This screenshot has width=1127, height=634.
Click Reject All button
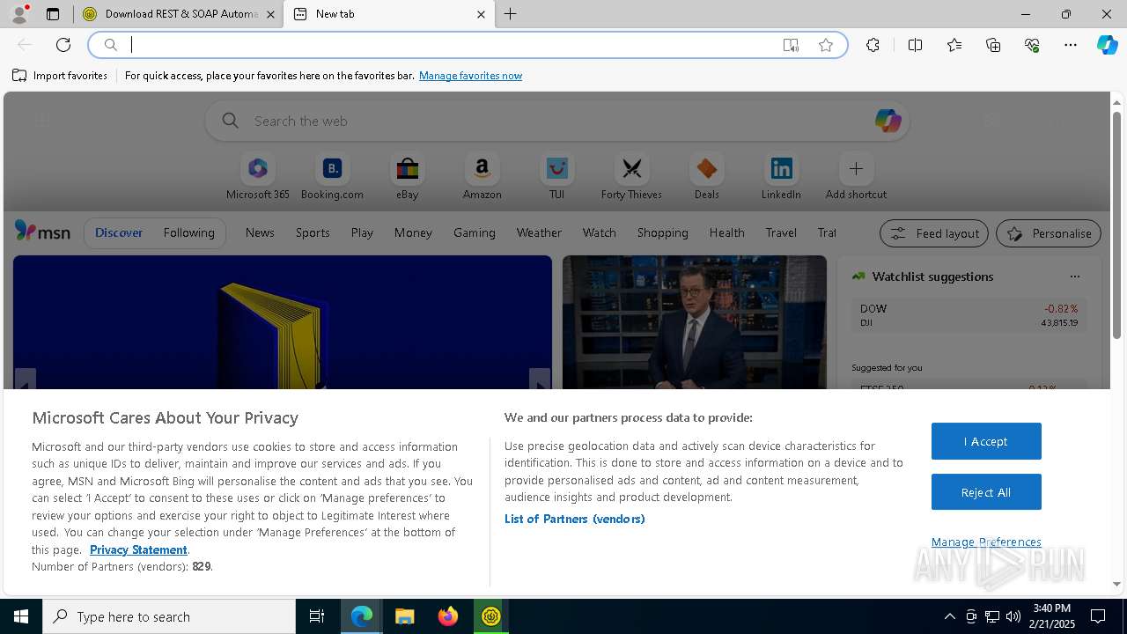pyautogui.click(x=986, y=492)
